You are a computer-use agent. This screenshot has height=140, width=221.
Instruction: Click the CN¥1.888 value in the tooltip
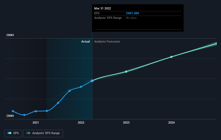tap(132, 13)
